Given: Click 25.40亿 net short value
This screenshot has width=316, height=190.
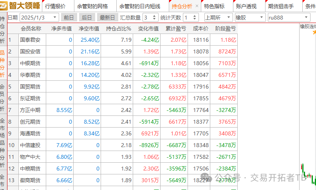Looking at the screenshot, I should pos(90,40).
